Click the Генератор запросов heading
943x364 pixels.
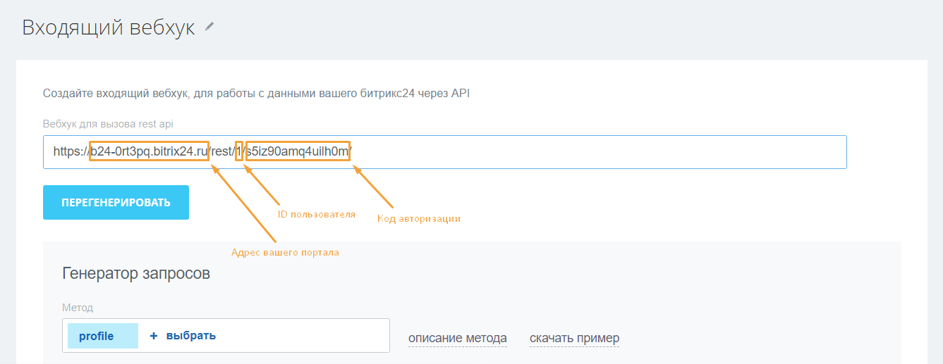[136, 273]
